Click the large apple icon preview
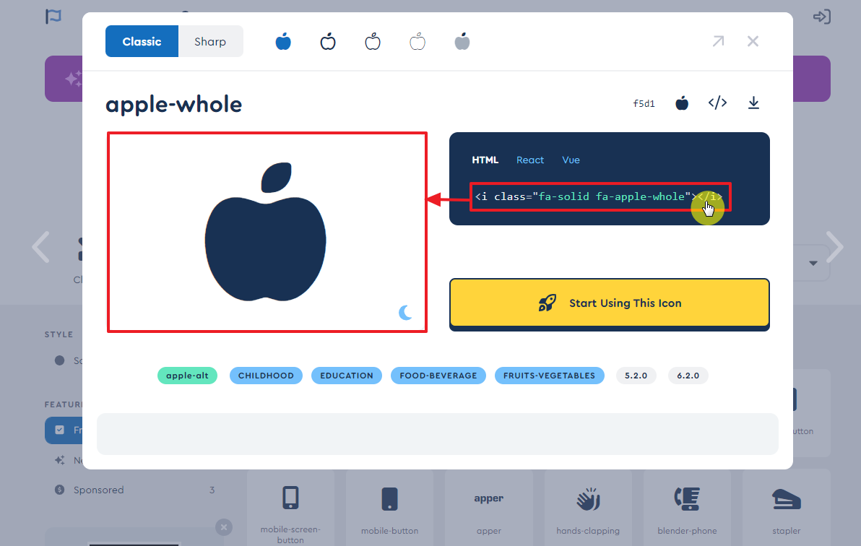Viewport: 861px width, 546px height. [x=266, y=232]
